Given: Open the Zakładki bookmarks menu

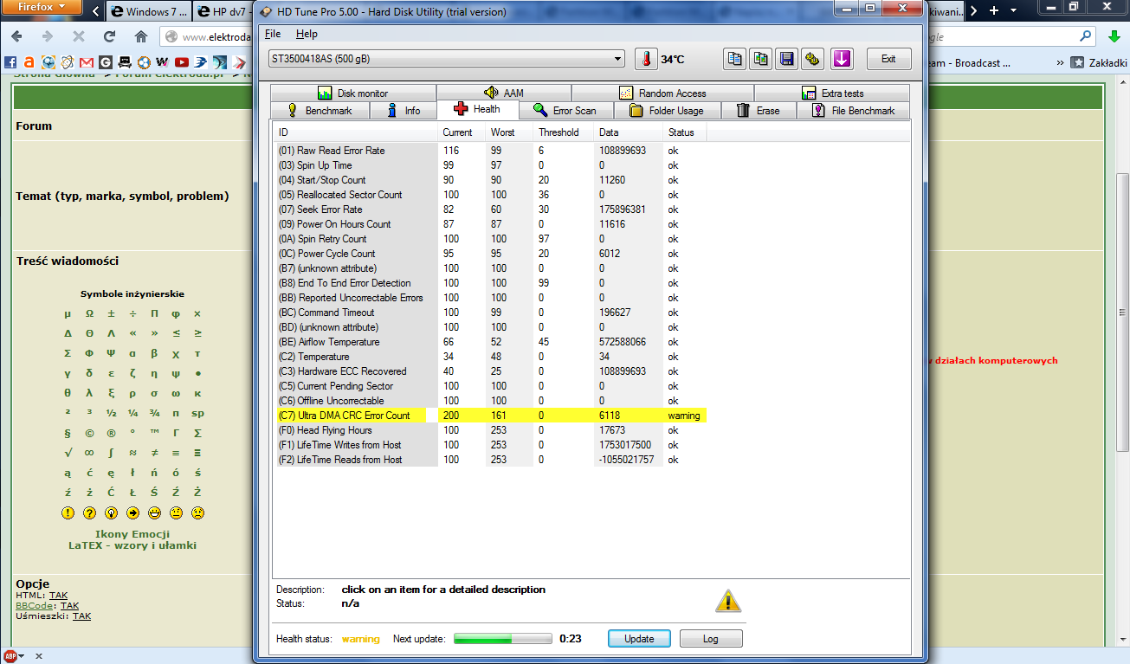Looking at the screenshot, I should tap(1100, 62).
